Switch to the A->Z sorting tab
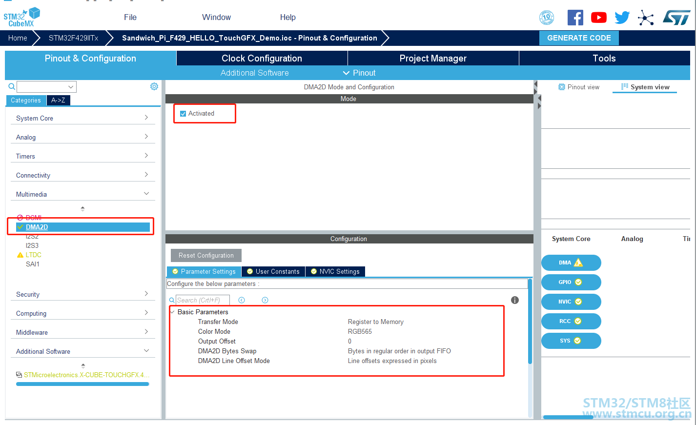The width and height of the screenshot is (696, 425). coord(58,100)
